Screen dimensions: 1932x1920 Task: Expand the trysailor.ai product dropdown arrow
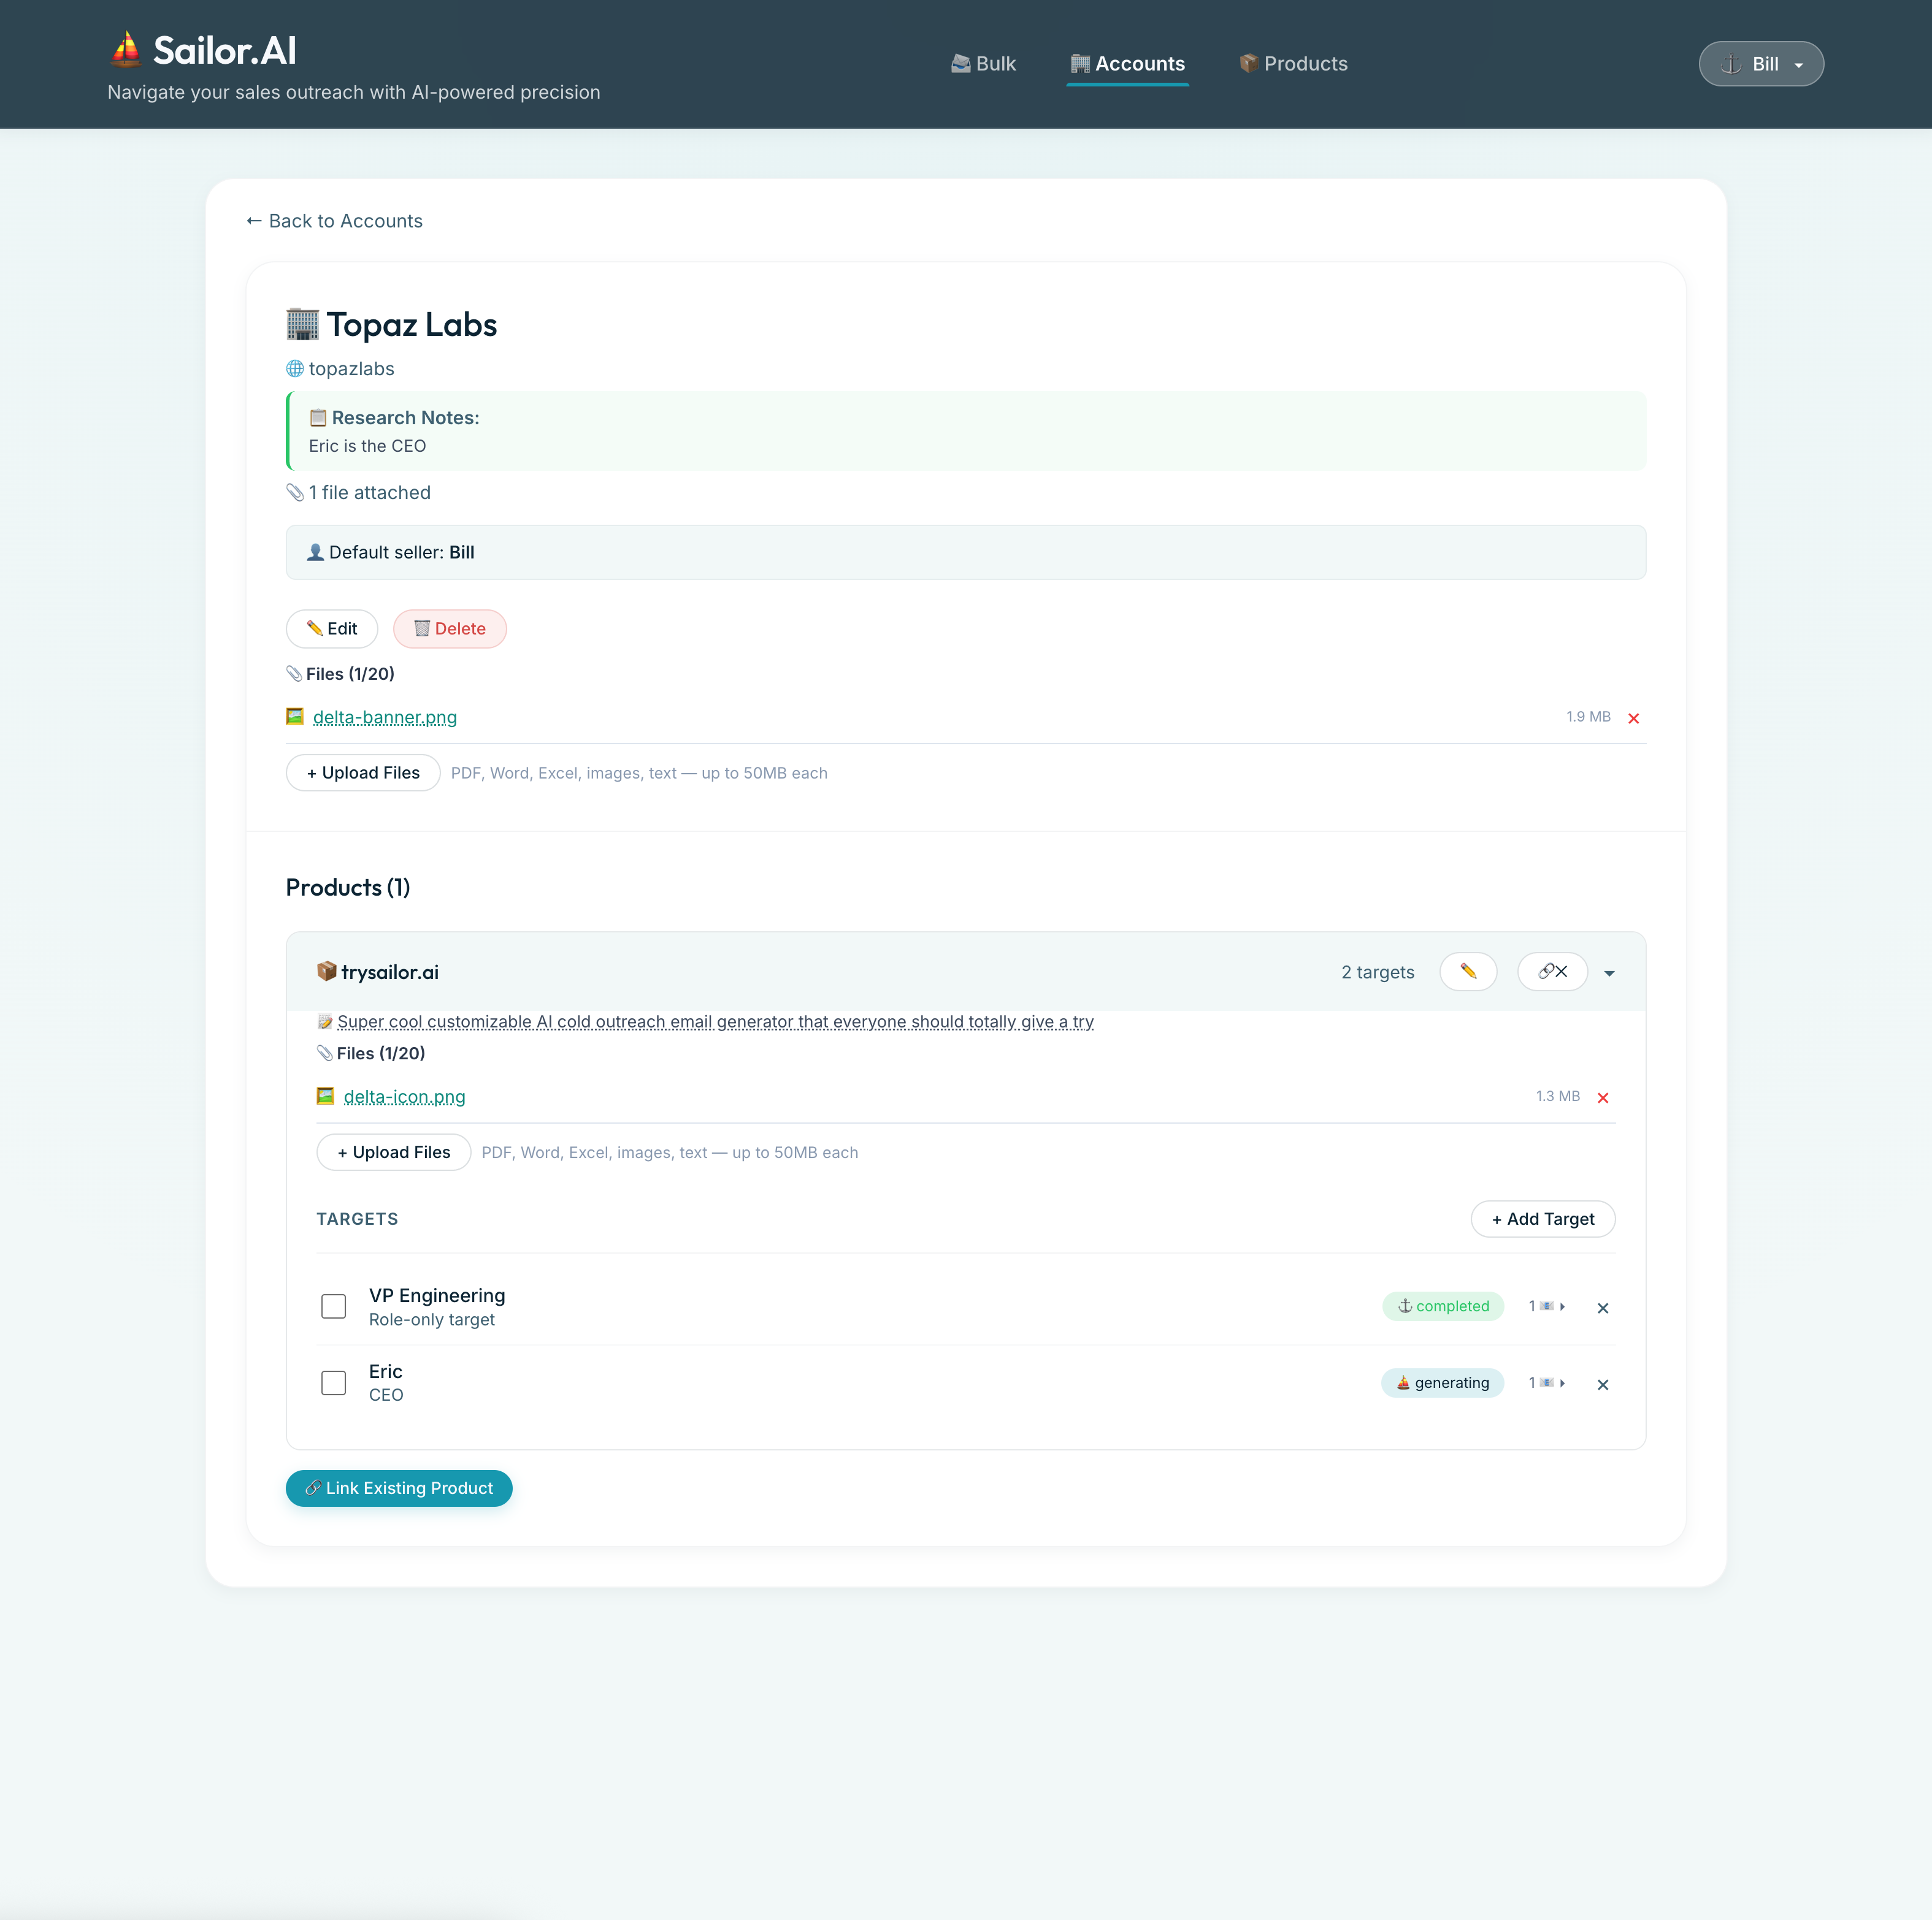1609,972
